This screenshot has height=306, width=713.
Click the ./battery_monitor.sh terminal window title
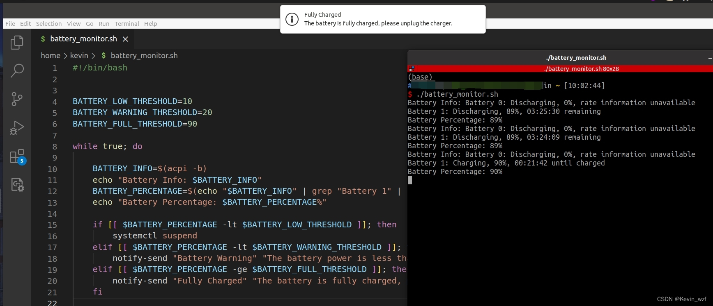(576, 58)
